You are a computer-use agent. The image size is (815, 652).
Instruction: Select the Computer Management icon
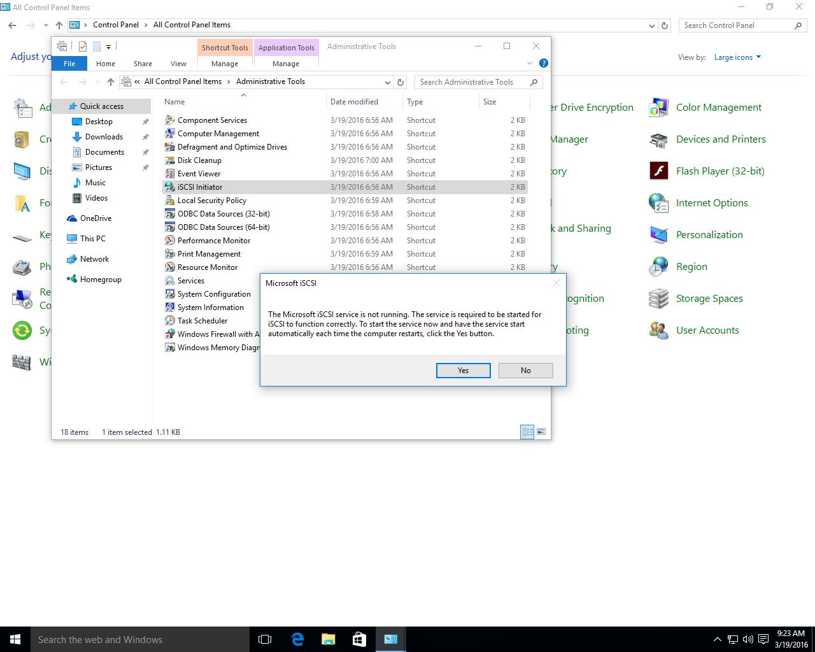click(x=169, y=133)
